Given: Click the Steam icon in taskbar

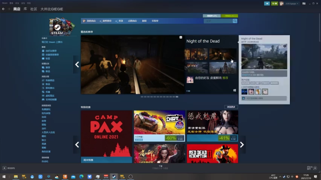Looking at the screenshot, I should (114, 176).
